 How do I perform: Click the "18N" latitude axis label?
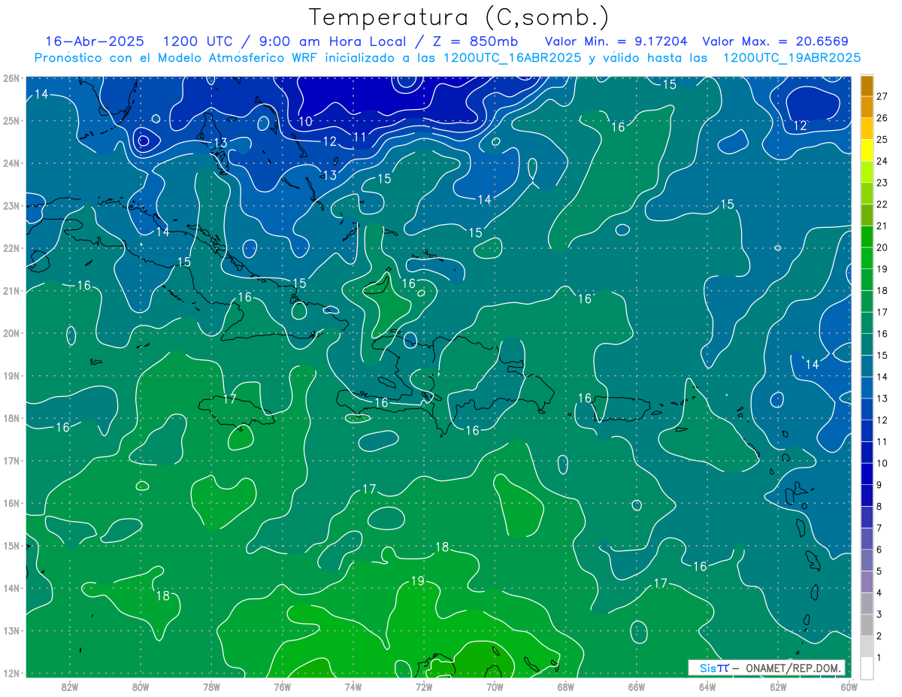(11, 418)
